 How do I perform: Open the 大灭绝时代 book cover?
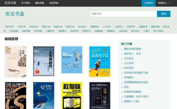coord(44,61)
